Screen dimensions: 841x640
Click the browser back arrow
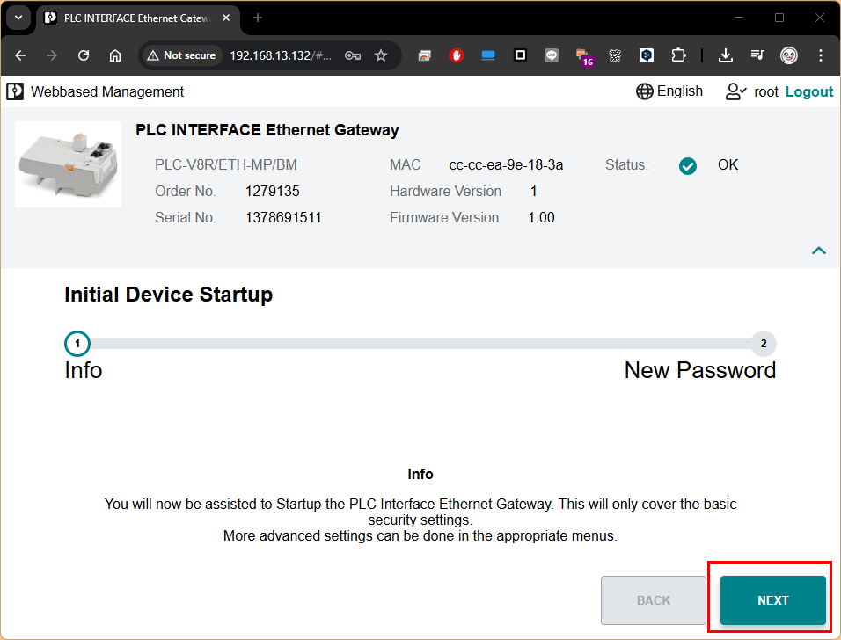pos(20,55)
